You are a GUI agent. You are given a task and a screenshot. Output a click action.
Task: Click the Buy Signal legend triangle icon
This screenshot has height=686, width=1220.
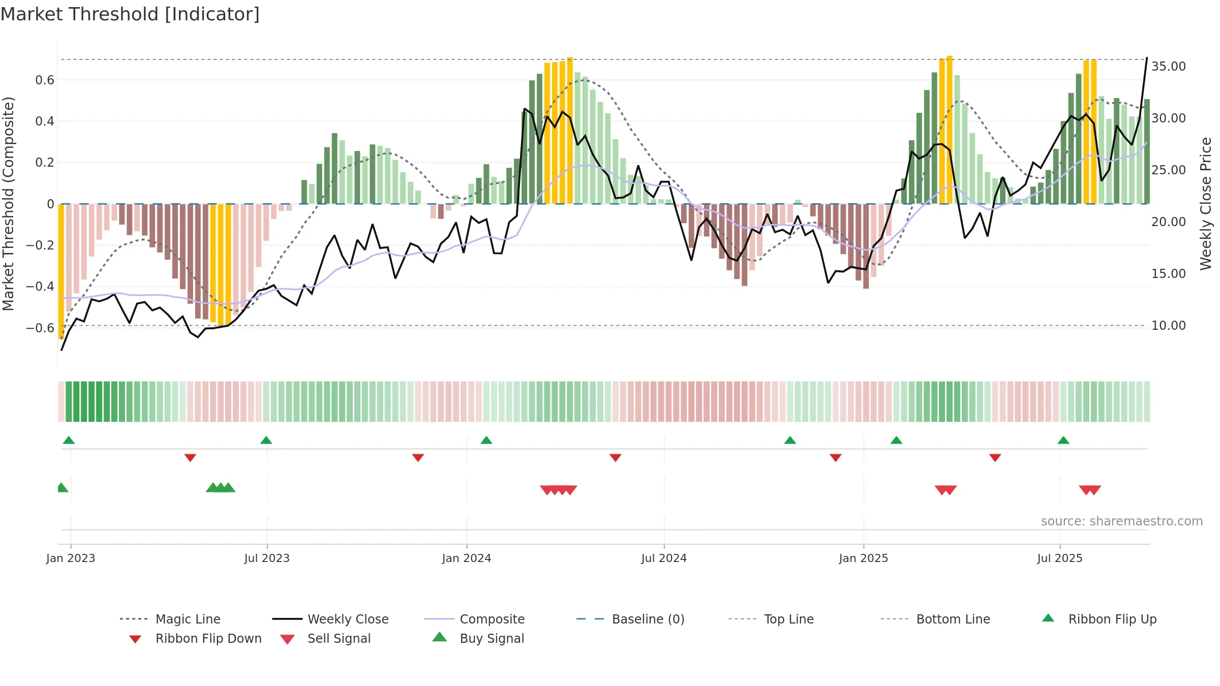[439, 637]
